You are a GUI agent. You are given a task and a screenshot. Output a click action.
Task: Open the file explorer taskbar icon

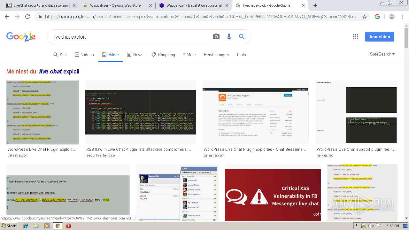(36, 226)
